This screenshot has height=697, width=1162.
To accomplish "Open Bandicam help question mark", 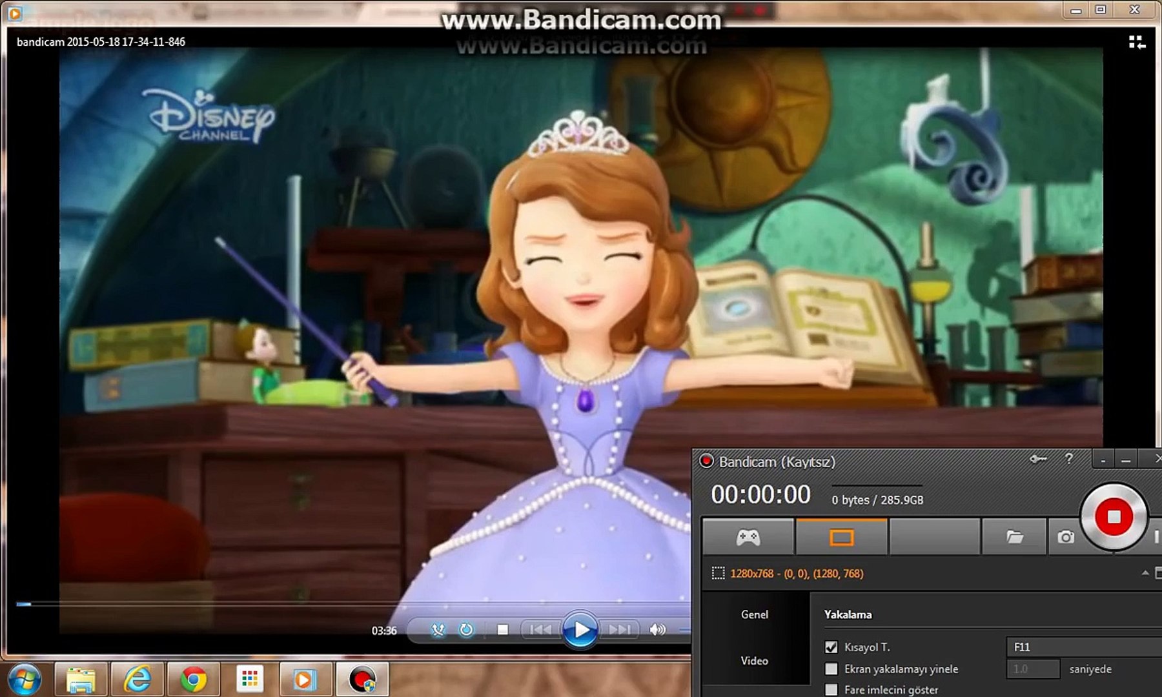I will click(1069, 459).
